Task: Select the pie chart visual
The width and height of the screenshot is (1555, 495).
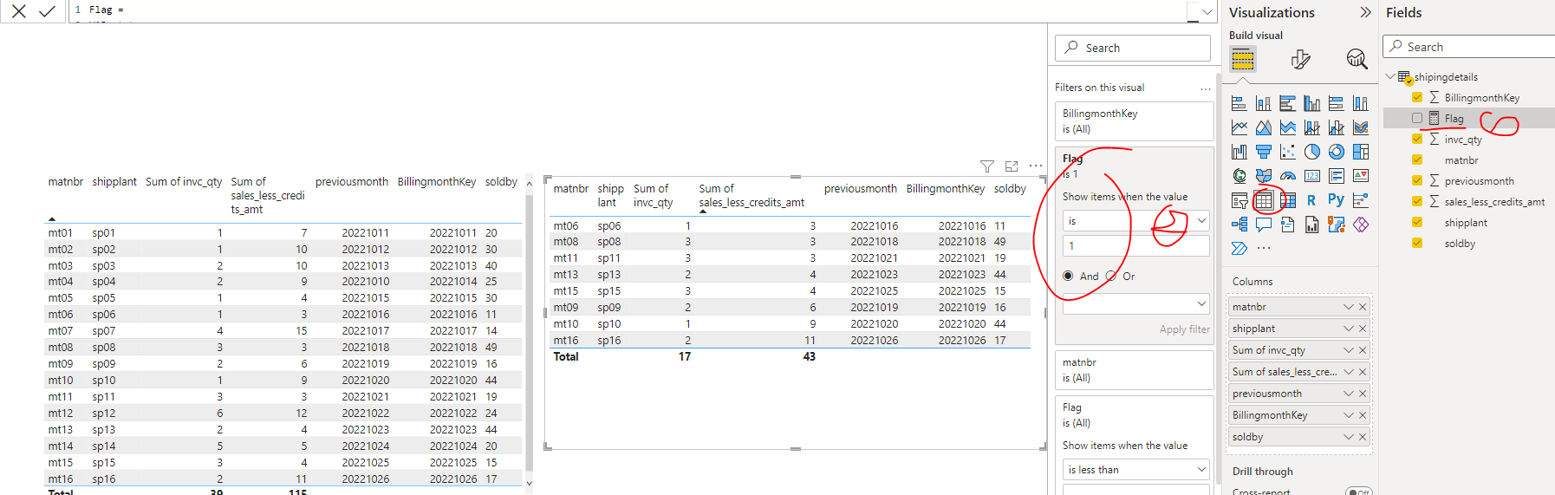Action: 1312,153
